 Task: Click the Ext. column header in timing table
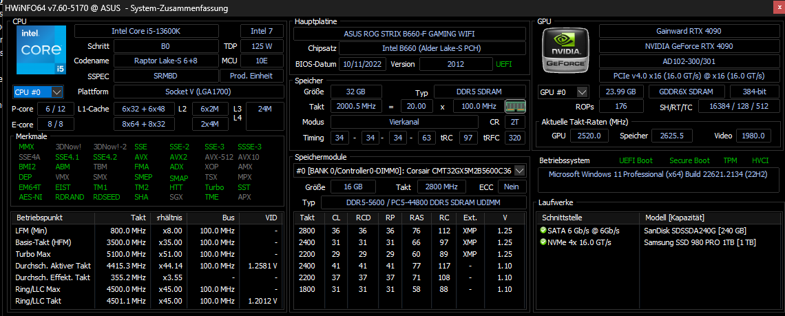tap(470, 218)
